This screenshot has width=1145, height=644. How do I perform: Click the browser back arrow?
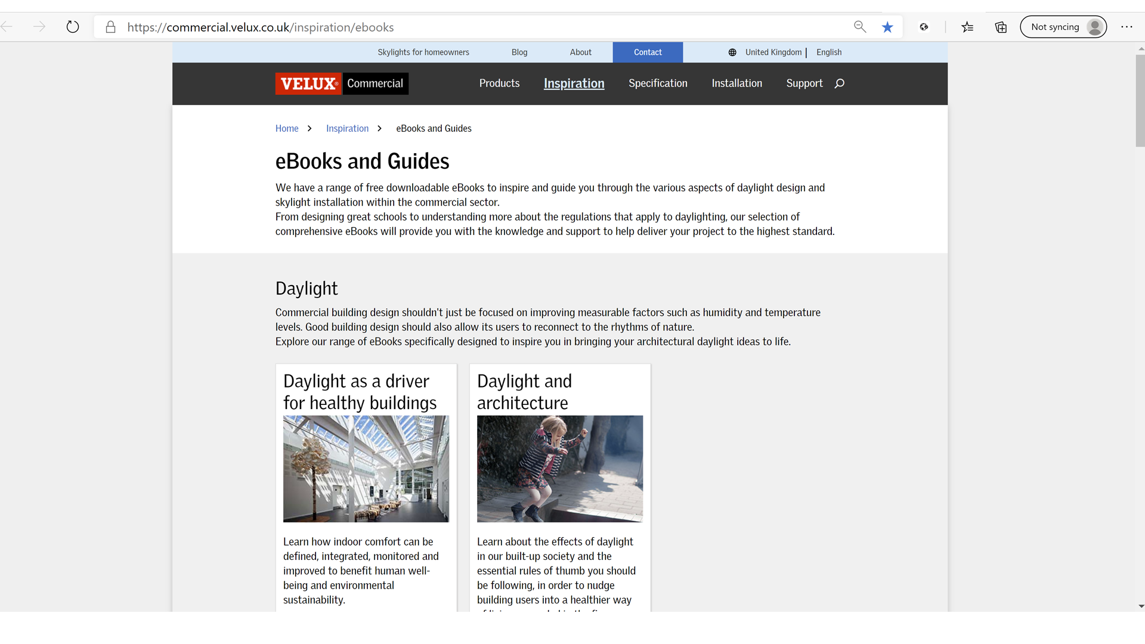pyautogui.click(x=7, y=27)
